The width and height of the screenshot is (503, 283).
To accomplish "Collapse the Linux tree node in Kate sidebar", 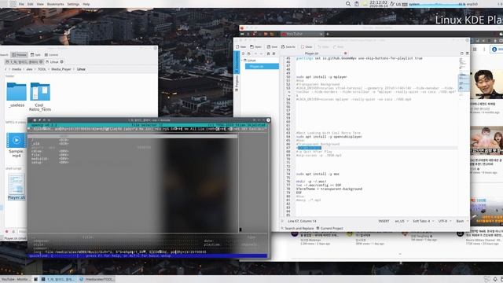I will click(x=242, y=61).
